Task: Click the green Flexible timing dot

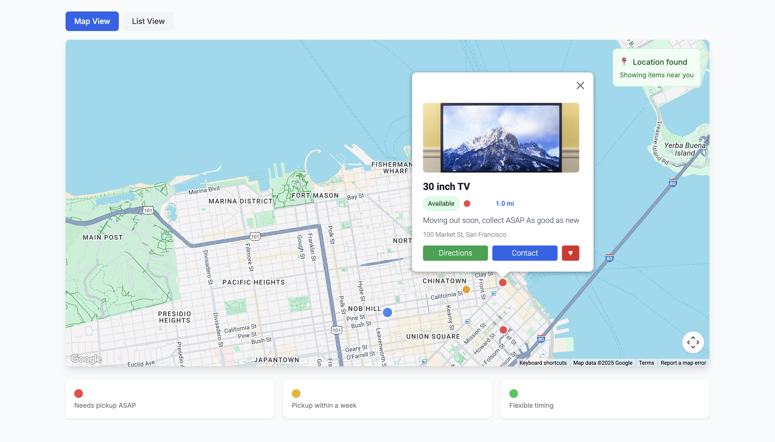Action: (513, 394)
